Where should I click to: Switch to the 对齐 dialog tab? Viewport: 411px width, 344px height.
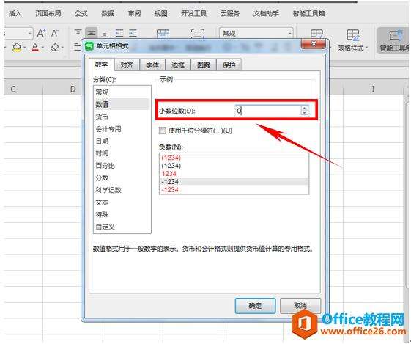click(x=127, y=65)
